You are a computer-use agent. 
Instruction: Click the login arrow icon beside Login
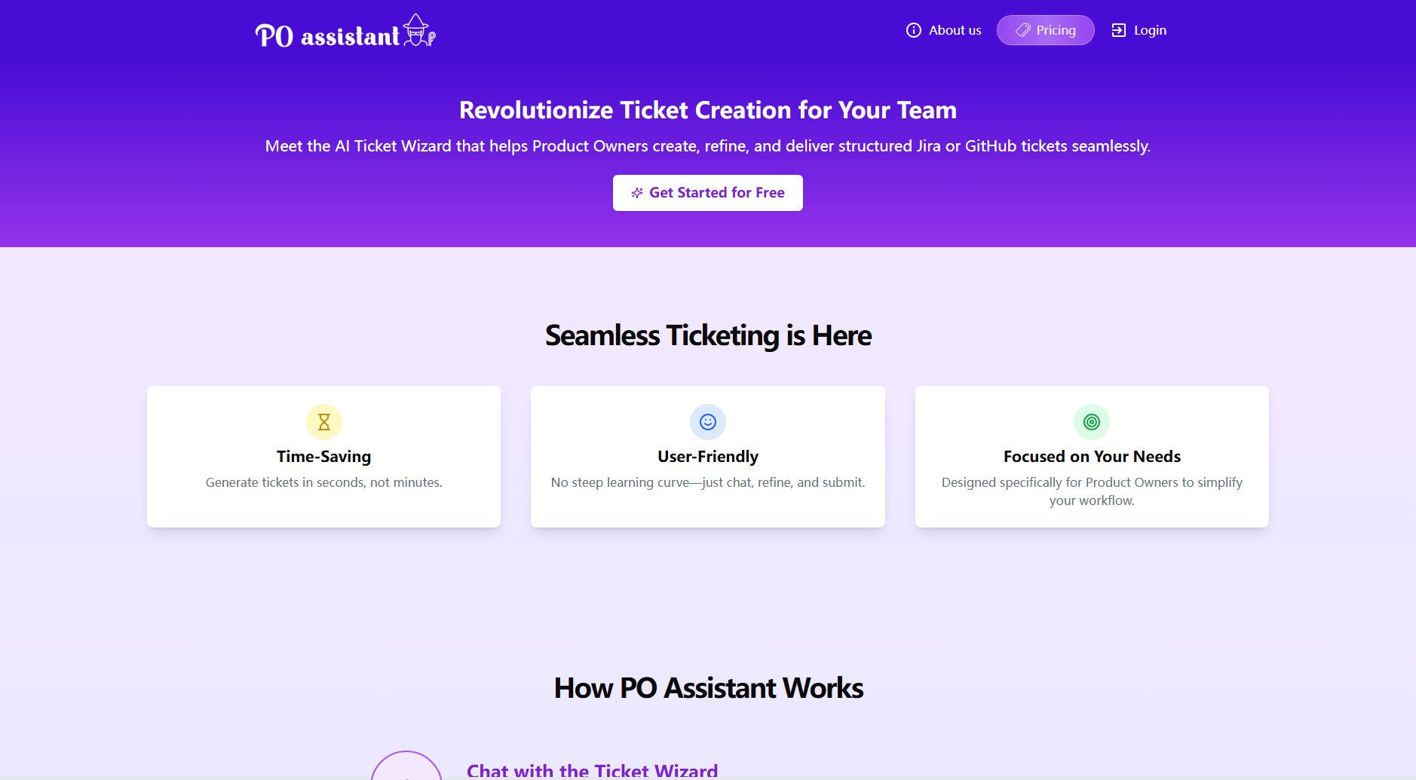point(1117,30)
